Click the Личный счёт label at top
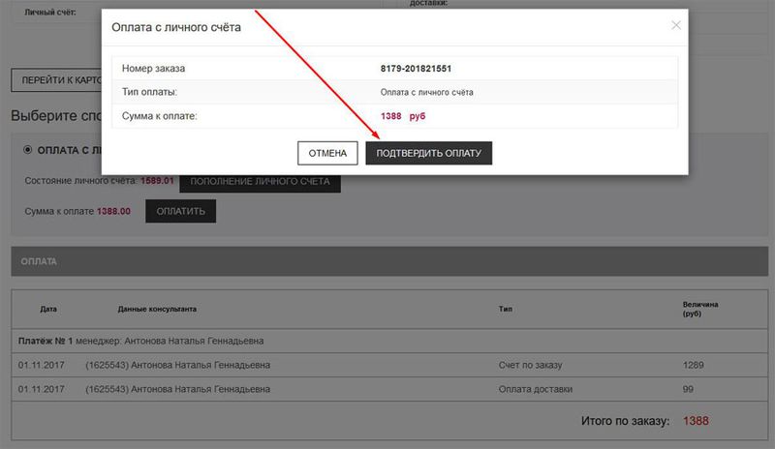Viewport: 775px width, 449px height. click(50, 12)
